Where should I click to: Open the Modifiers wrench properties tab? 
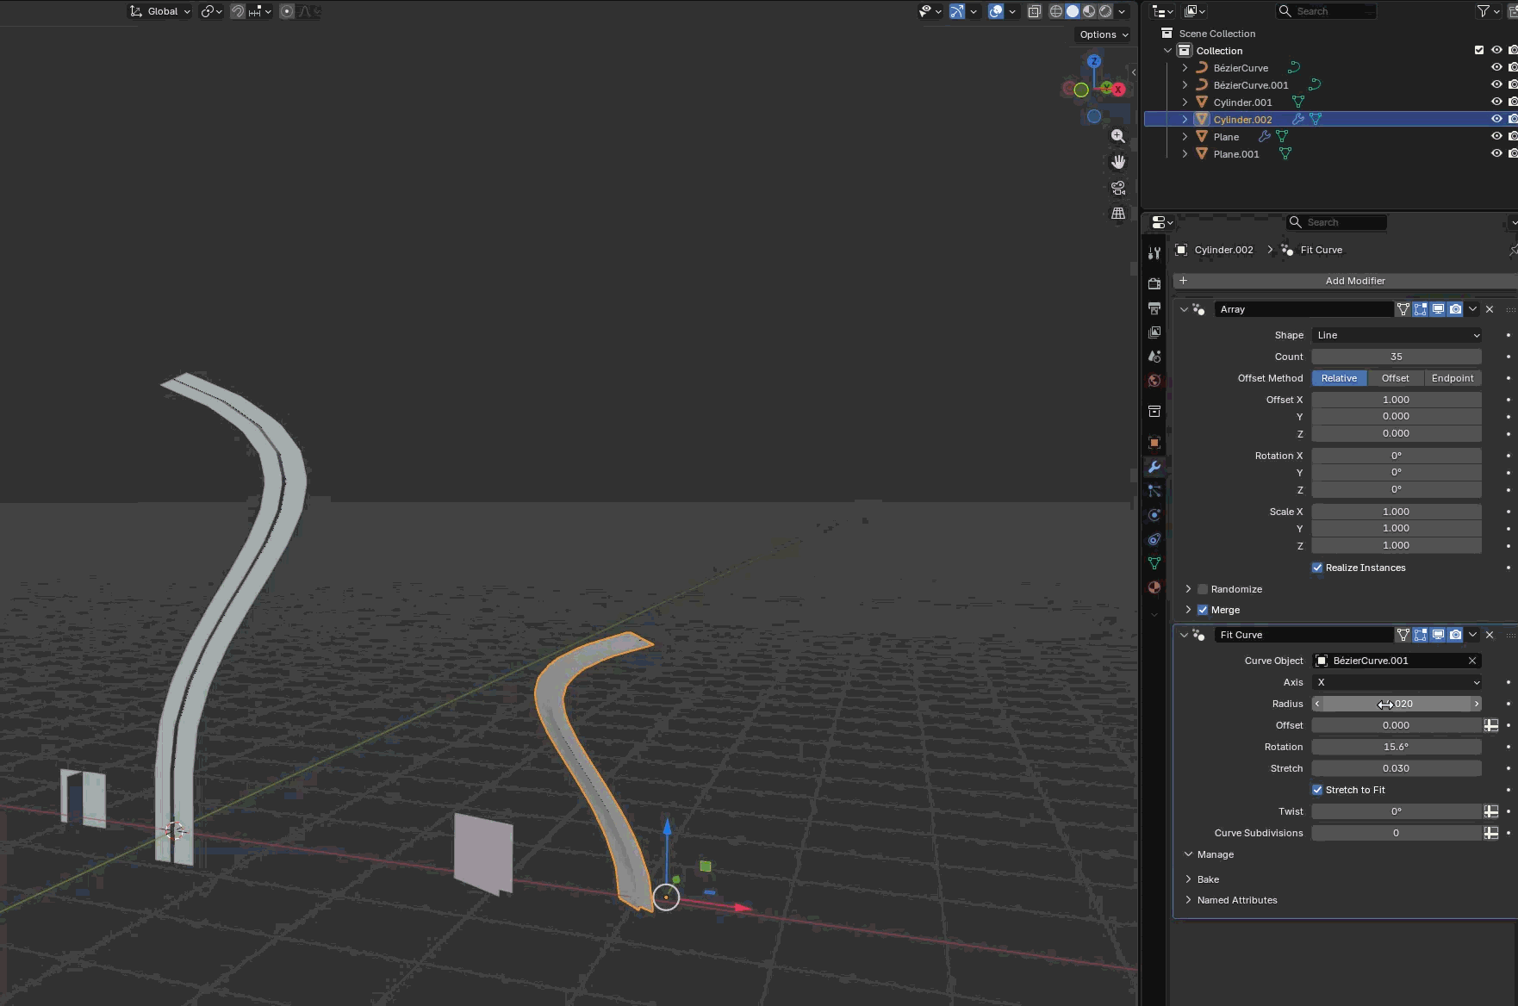1154,467
